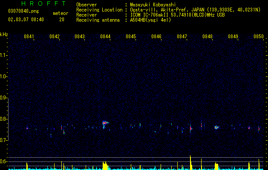The image size is (268, 170).
Task: Click the tallest yellow intensity bar near 0847
Action: (190, 162)
